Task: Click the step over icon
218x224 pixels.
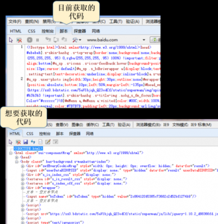Action: pyautogui.click(x=56, y=39)
